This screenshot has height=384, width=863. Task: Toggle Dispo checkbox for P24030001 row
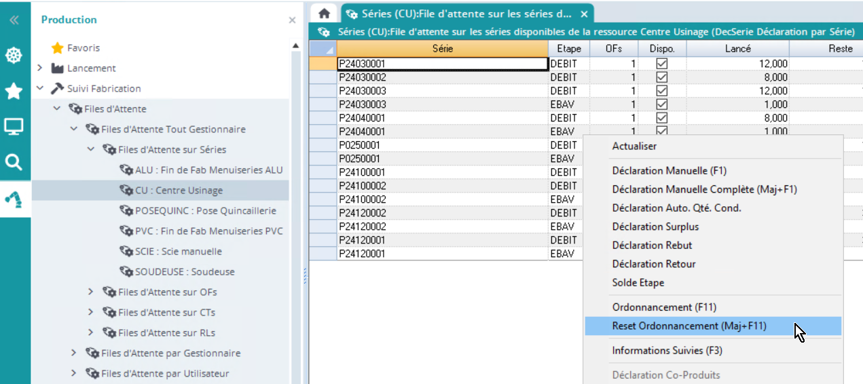[x=661, y=64]
